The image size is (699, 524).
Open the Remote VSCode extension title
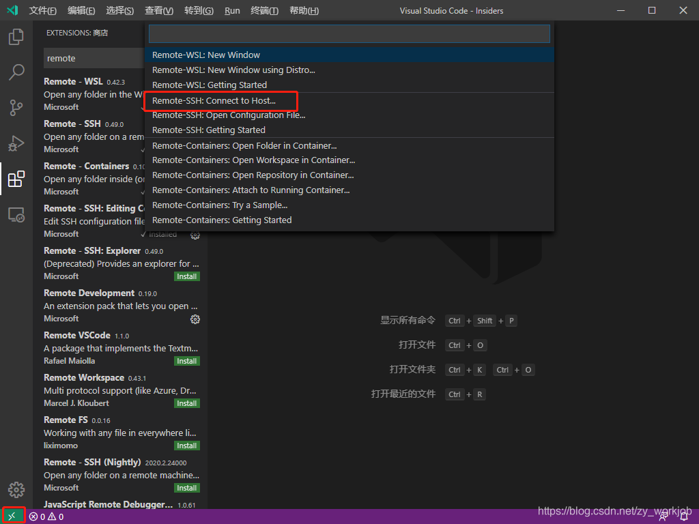pyautogui.click(x=76, y=335)
